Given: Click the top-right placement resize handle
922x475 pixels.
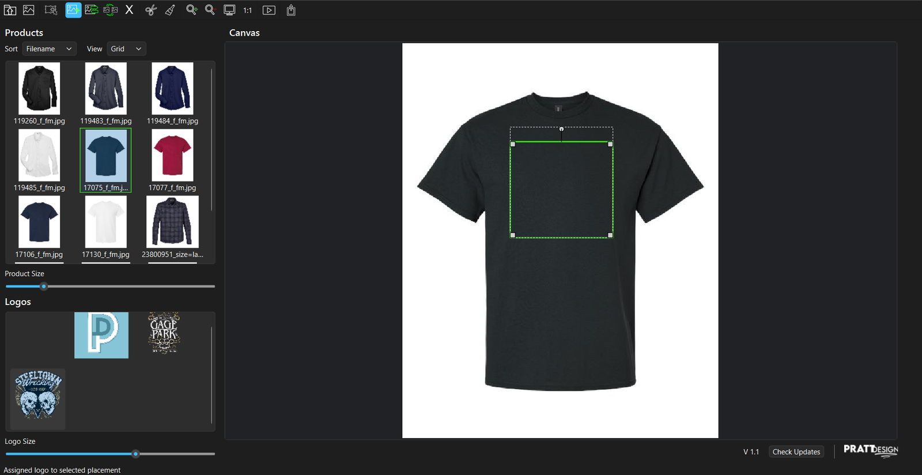Looking at the screenshot, I should 610,144.
